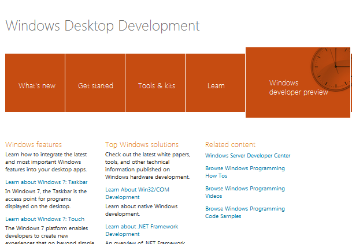Click the Windows Desktop Development page title
Screen dimensions: 352x244
[102, 26]
